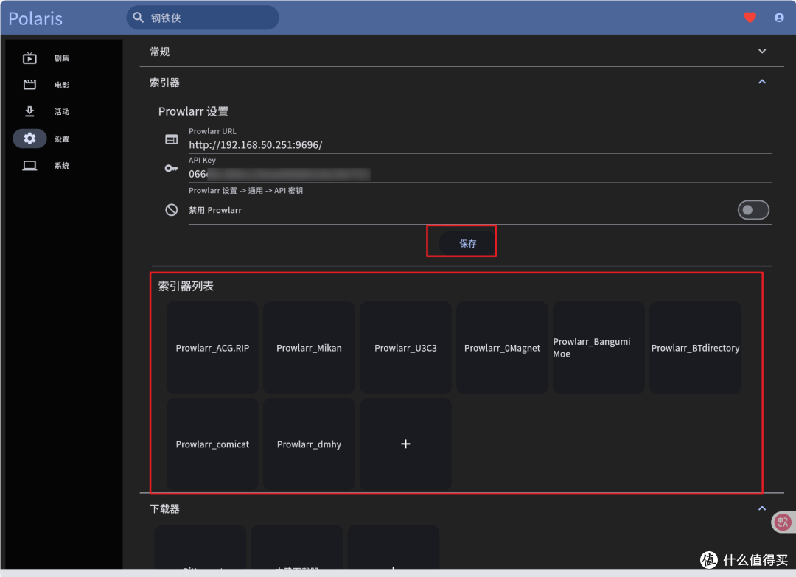Expand the 常规 section chevron
This screenshot has height=577, width=796.
coord(762,52)
